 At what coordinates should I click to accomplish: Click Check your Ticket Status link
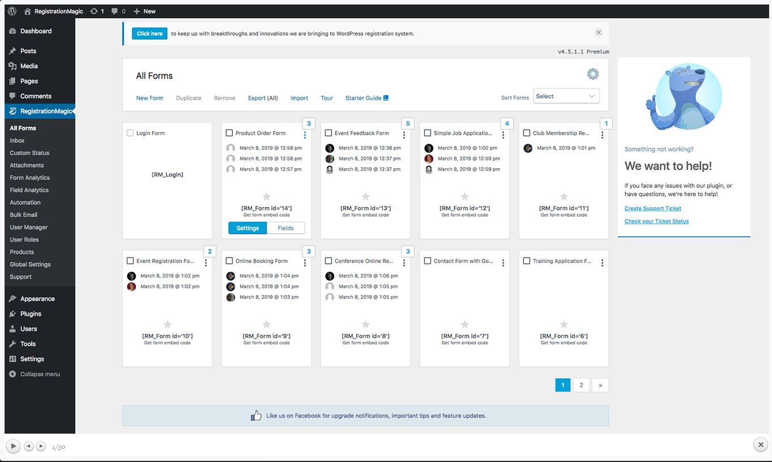tap(656, 221)
